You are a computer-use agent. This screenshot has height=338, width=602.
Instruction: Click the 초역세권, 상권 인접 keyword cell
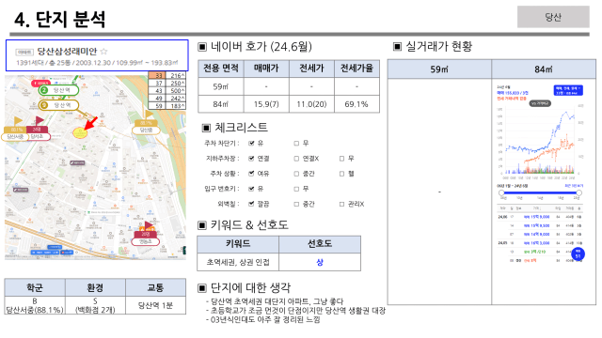pos(238,262)
